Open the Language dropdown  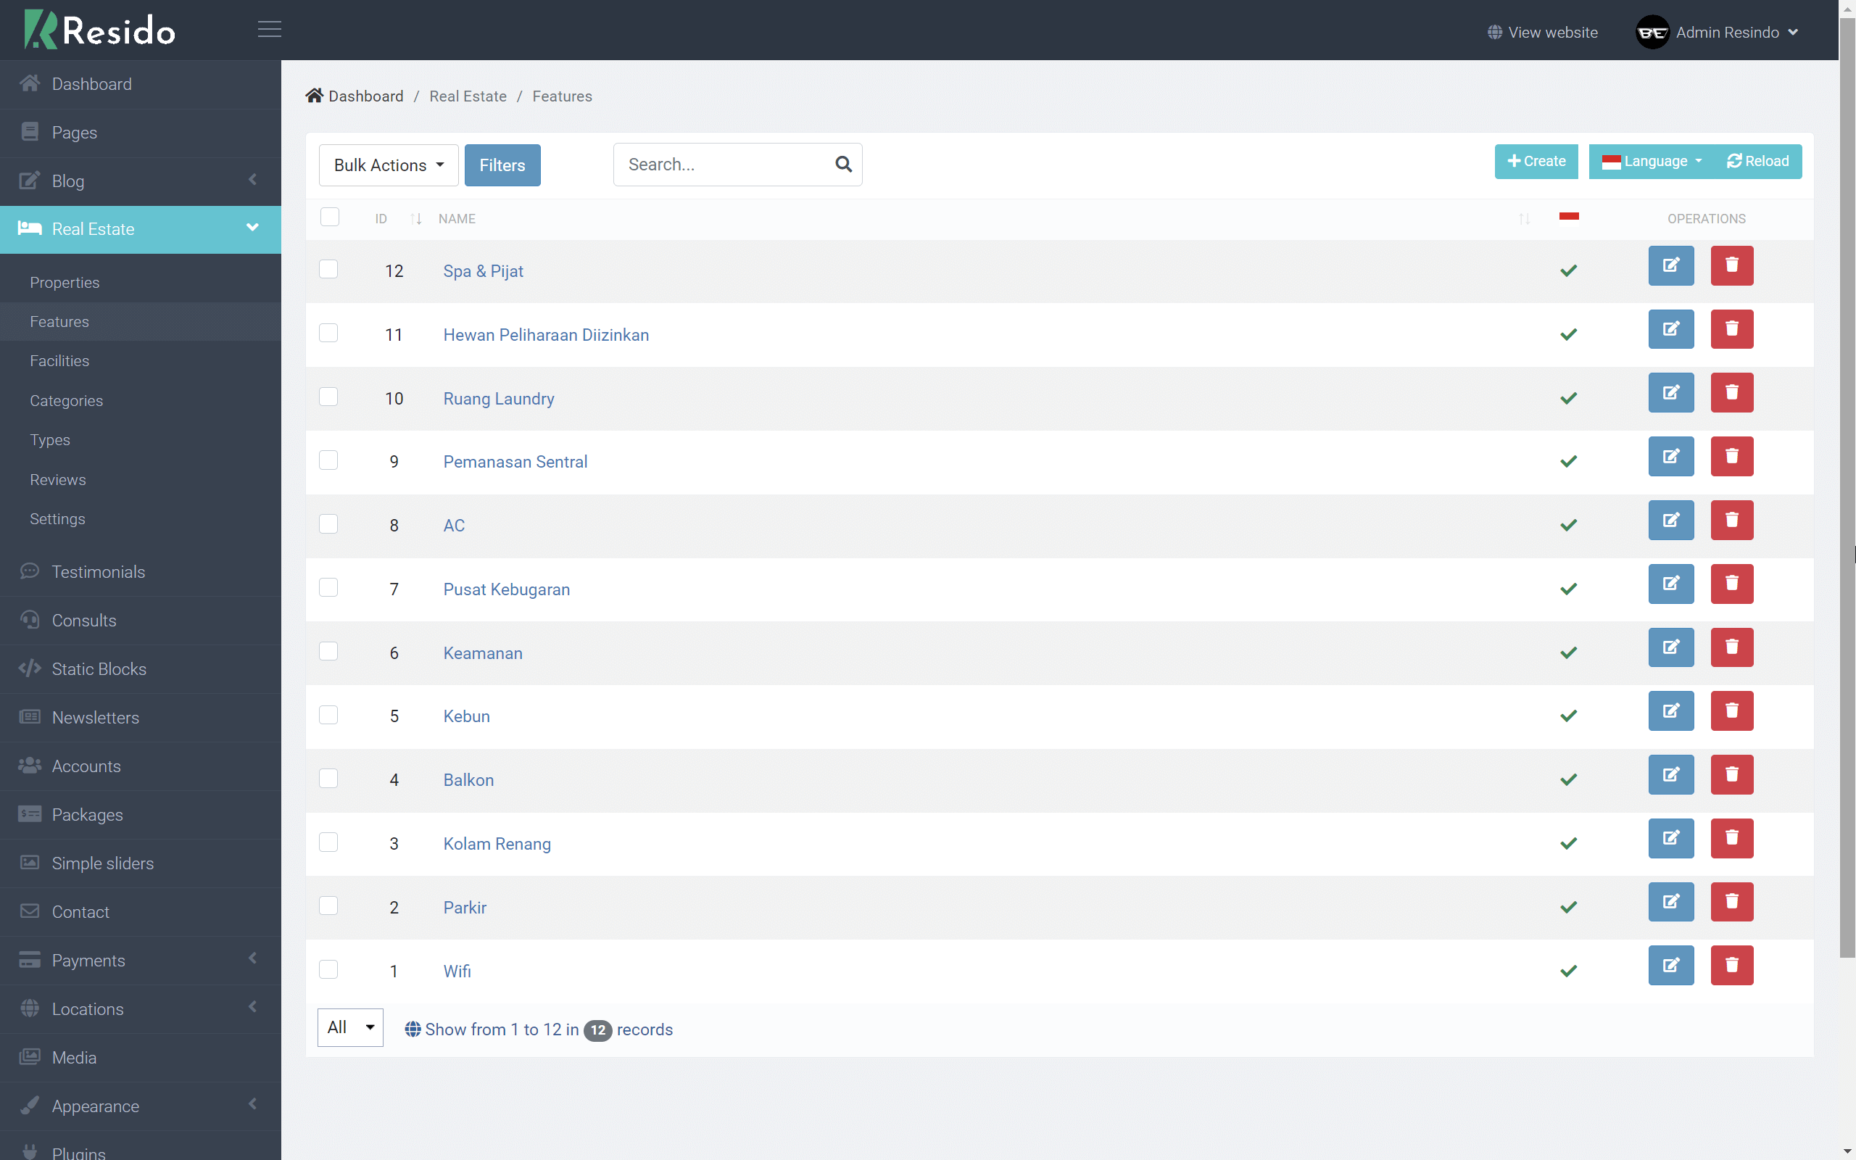click(x=1652, y=161)
